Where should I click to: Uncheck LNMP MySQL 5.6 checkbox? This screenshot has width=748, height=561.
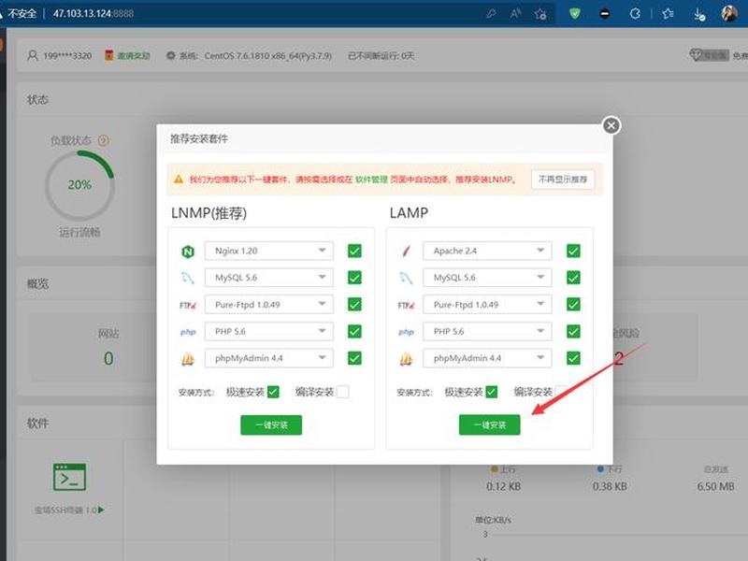click(354, 278)
